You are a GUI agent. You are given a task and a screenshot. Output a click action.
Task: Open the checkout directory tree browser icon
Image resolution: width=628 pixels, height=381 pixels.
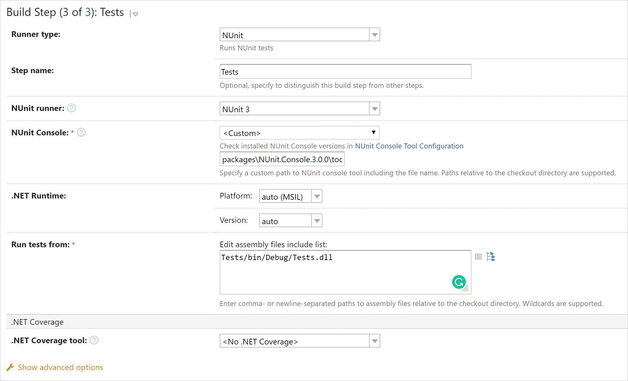point(490,256)
